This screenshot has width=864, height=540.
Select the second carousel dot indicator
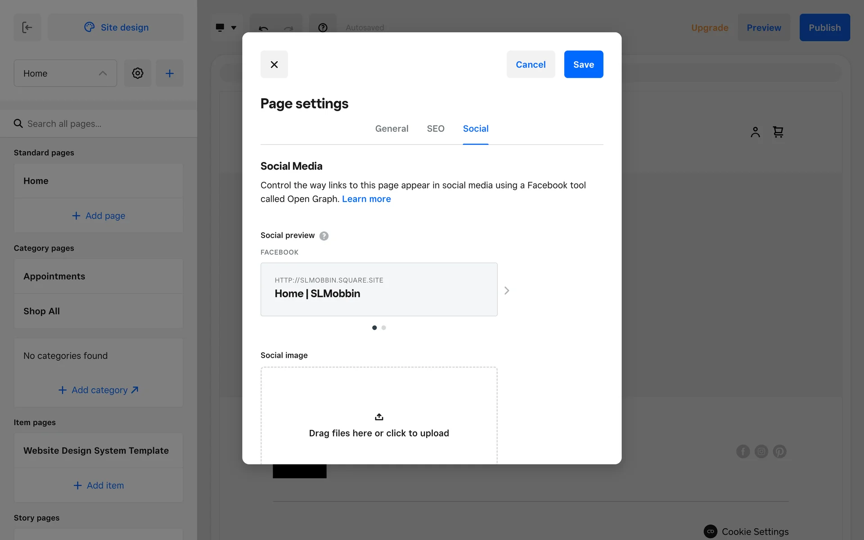coord(384,328)
